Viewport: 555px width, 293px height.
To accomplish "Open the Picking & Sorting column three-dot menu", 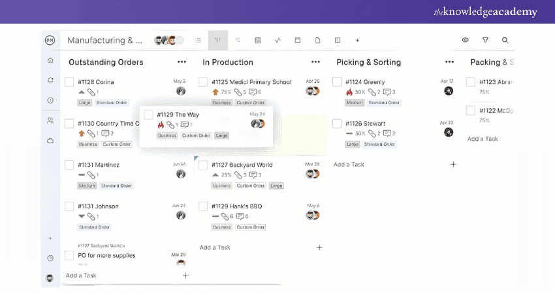I will pyautogui.click(x=449, y=63).
